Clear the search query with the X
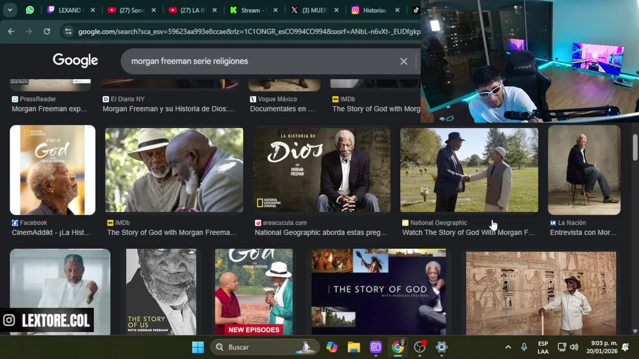The height and width of the screenshot is (359, 639). 403,61
